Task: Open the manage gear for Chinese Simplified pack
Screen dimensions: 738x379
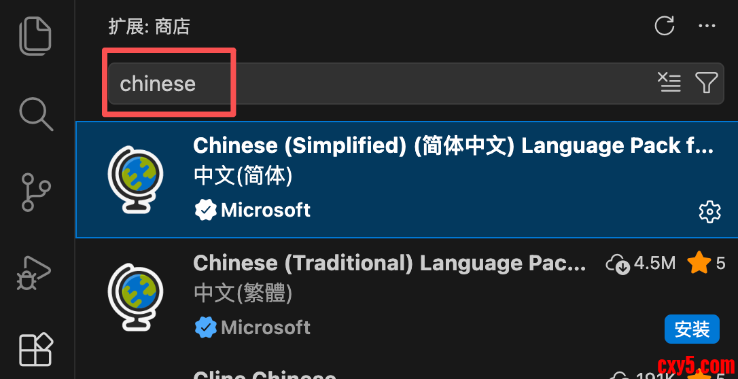Action: pyautogui.click(x=709, y=212)
